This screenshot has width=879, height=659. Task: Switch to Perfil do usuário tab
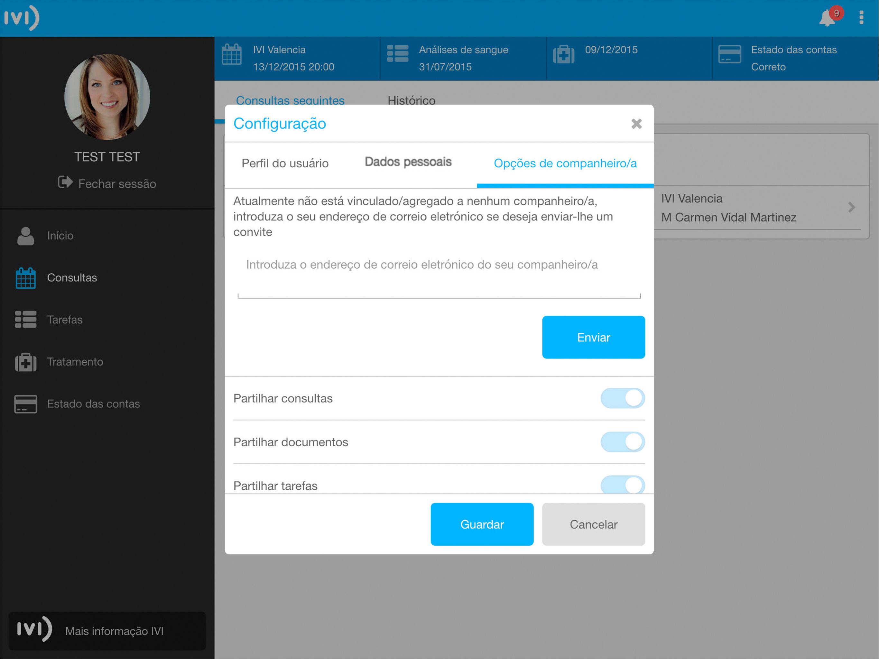[x=285, y=163]
